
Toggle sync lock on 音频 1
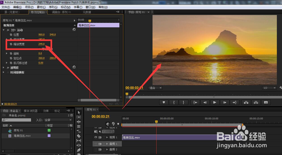click(100, 144)
